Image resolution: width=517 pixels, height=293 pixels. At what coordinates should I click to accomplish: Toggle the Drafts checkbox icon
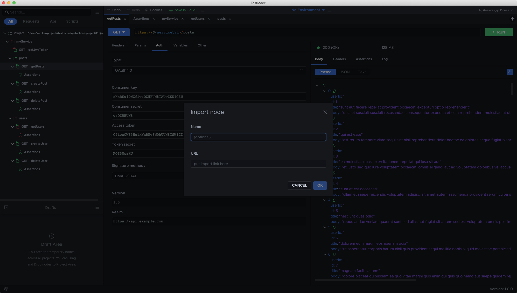coord(6,207)
